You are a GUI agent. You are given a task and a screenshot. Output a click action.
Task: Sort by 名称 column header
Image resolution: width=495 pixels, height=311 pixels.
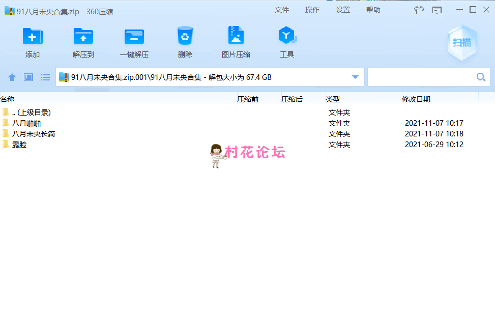tap(7, 99)
